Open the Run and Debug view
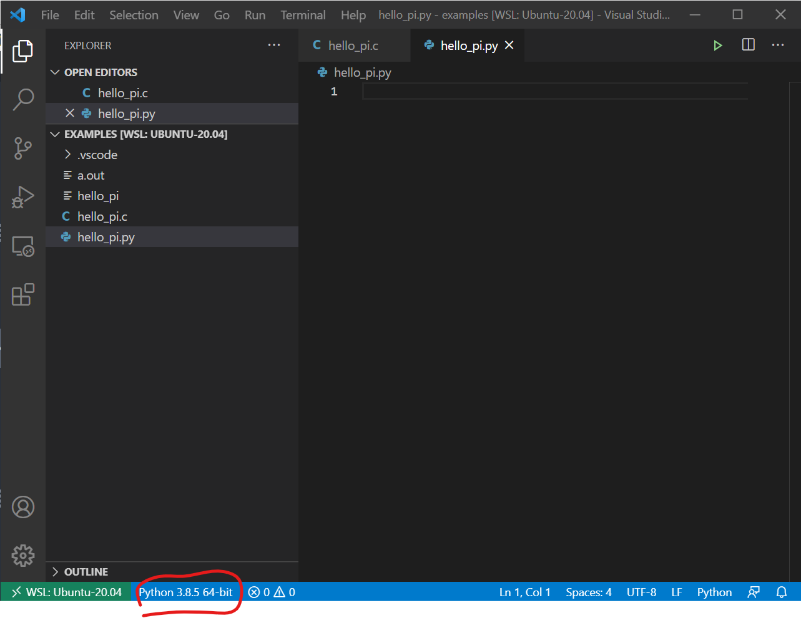Viewport: 801px width, 618px height. pos(22,197)
